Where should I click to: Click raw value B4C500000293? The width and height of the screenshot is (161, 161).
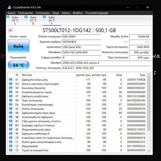[x=136, y=100]
